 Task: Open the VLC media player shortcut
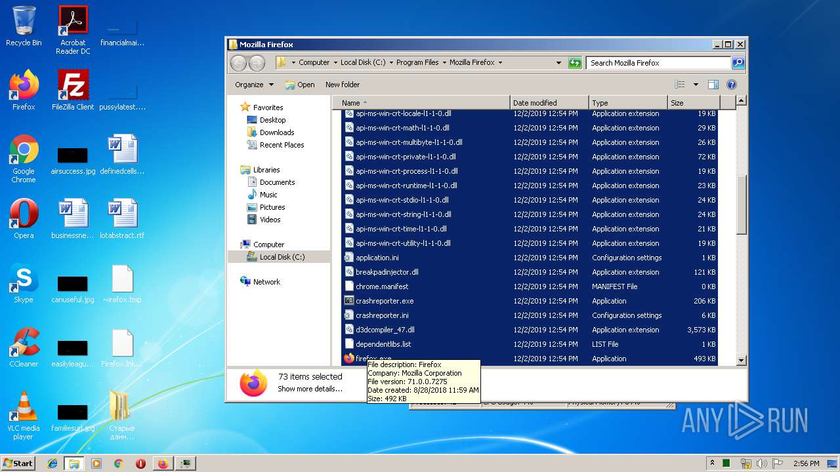(x=24, y=416)
